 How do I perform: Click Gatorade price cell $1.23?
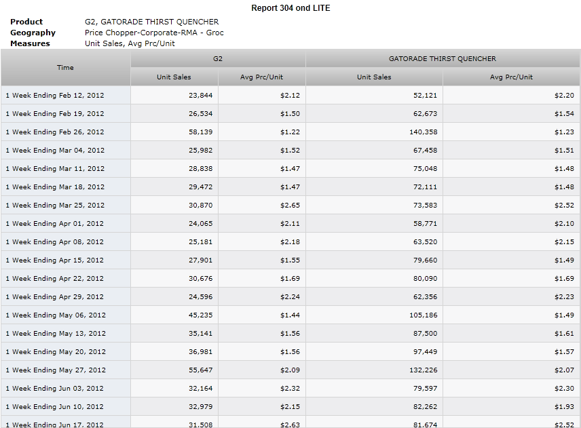tap(511, 132)
